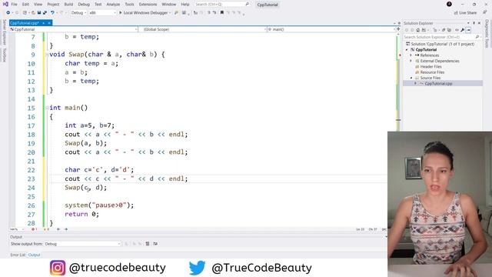Open the Debug configuration dropdown
Image resolution: width=492 pixels, height=277 pixels.
pos(78,13)
